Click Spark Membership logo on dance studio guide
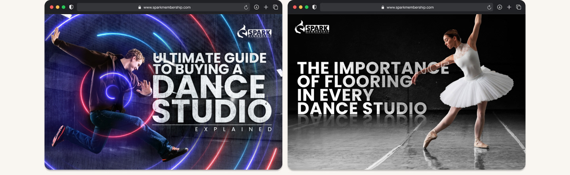570x175 pixels. [254, 32]
